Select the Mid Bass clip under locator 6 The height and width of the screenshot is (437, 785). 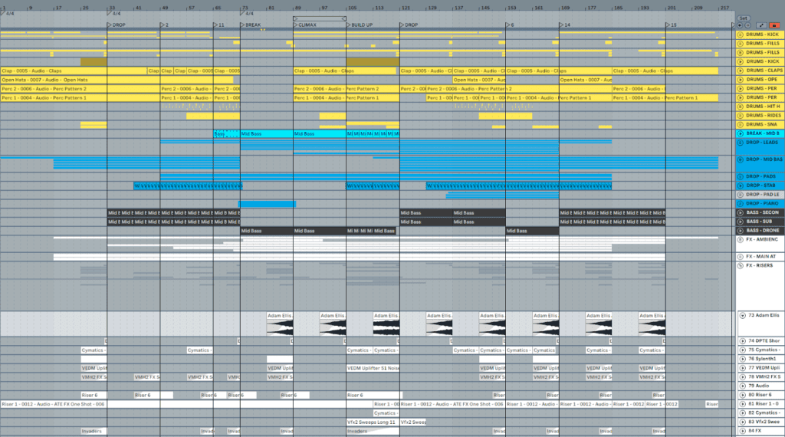coord(532,231)
